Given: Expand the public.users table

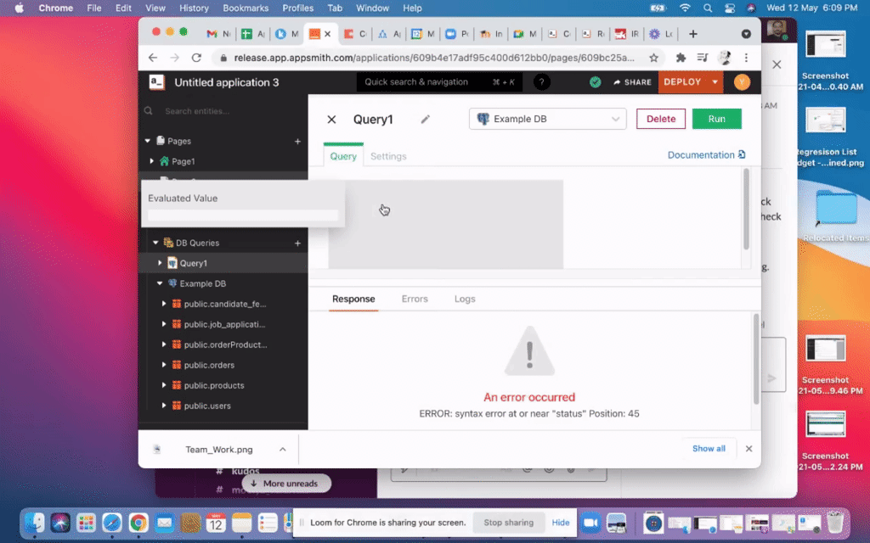Looking at the screenshot, I should pyautogui.click(x=162, y=406).
